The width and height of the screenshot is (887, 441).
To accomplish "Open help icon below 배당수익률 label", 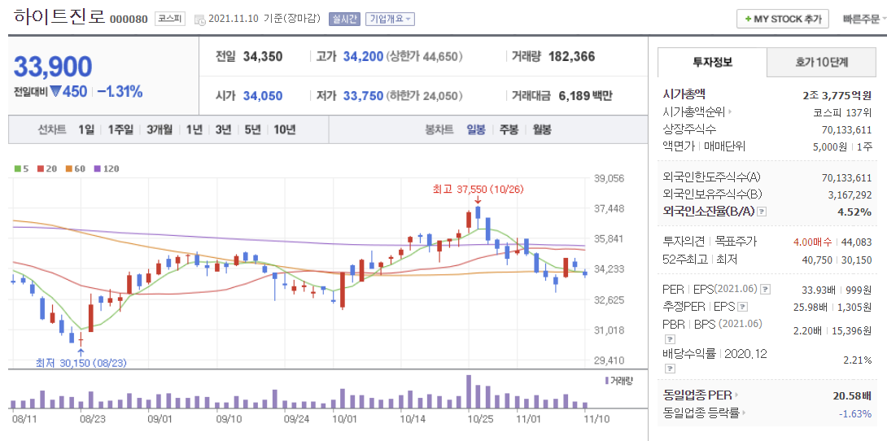I will (x=669, y=369).
